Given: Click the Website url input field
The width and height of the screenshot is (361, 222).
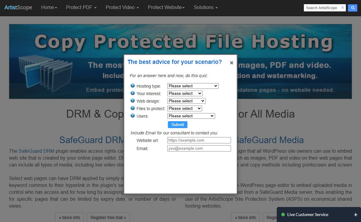Looking at the screenshot, I should pyautogui.click(x=199, y=140).
